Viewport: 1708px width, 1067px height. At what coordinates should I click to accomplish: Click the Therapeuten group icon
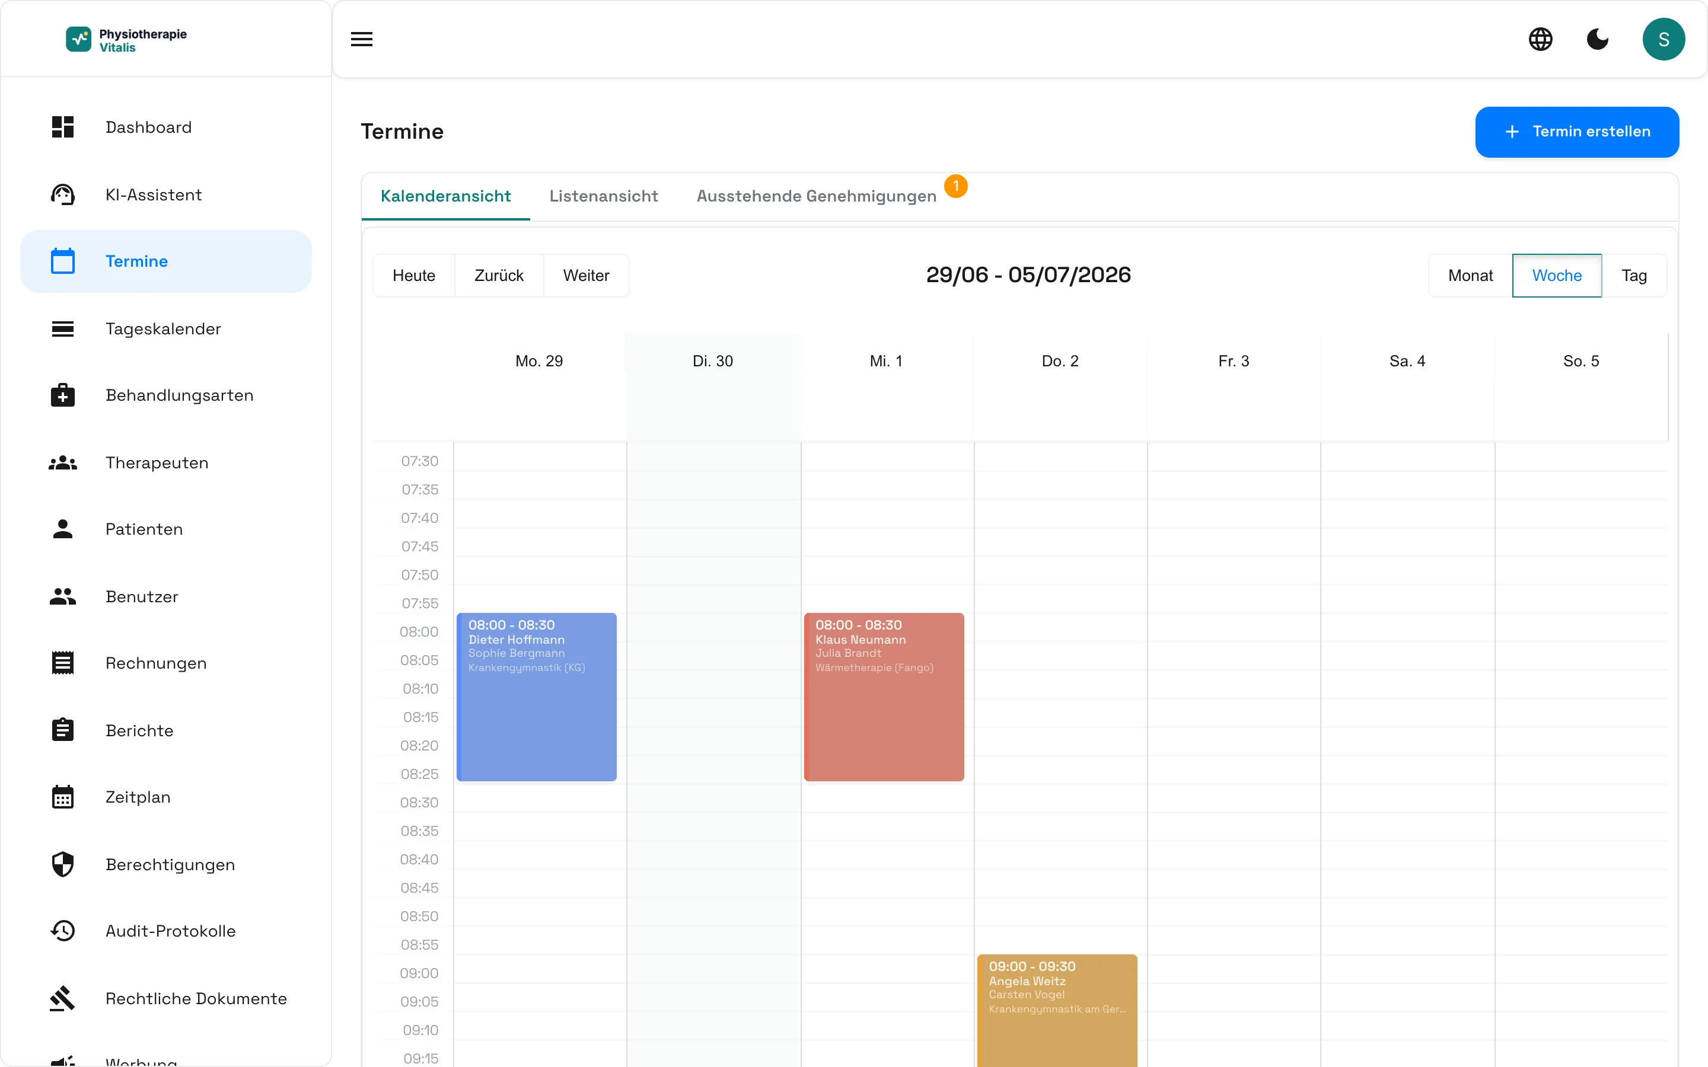[x=63, y=463]
